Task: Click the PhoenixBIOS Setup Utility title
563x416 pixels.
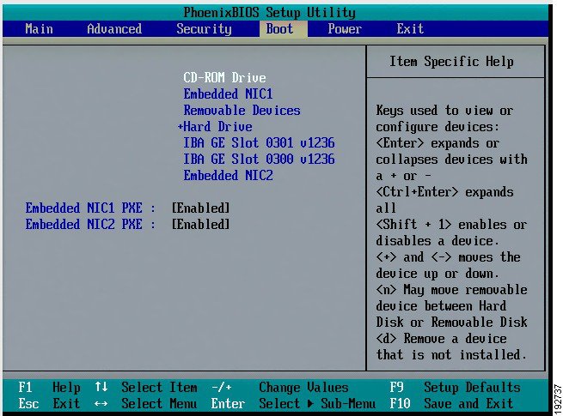Action: pos(270,13)
